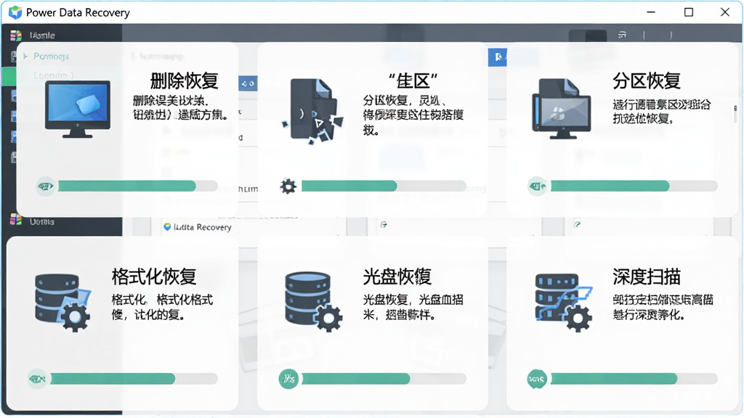Viewport: 744px width, 418px height.
Task: Expand the tree arrow in the left sidebar
Action: [x=25, y=56]
